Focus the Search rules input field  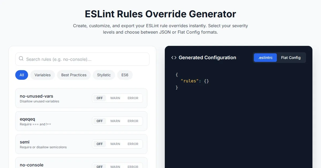[86, 59]
